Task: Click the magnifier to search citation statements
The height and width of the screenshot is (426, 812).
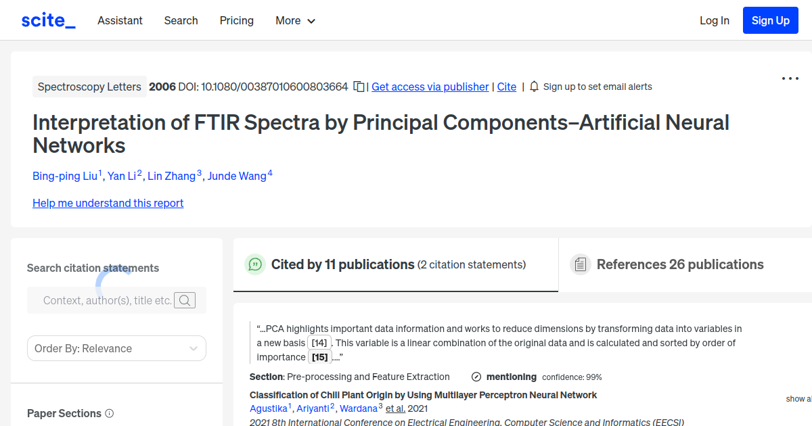Action: (x=184, y=300)
